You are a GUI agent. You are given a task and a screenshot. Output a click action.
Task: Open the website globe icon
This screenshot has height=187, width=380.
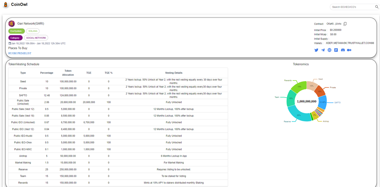(x=329, y=50)
